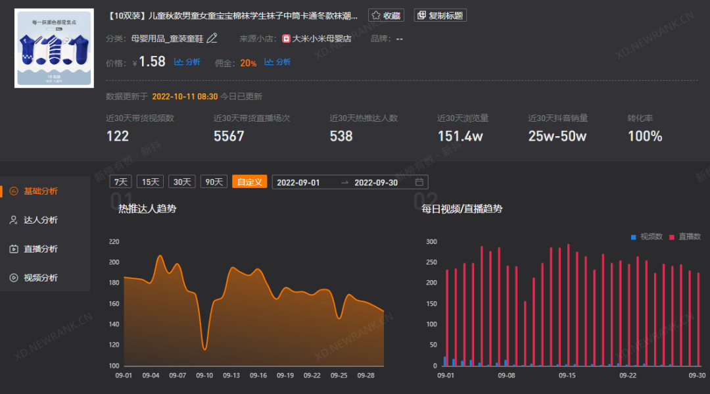Open the calendar icon in date range
710x394 pixels.
click(419, 182)
